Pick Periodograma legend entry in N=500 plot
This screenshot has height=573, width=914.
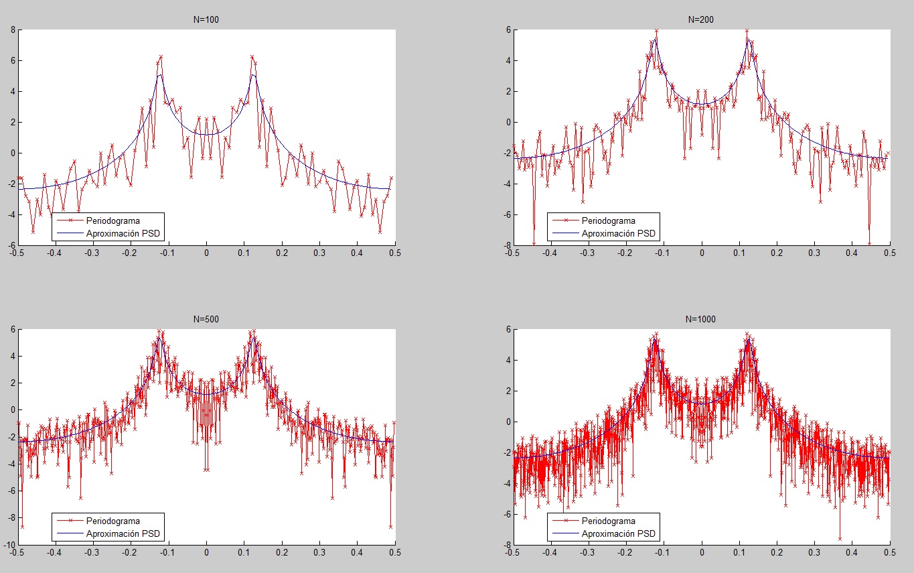point(112,521)
